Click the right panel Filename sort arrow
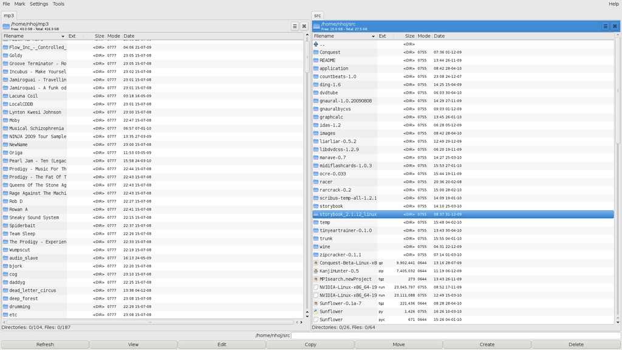 tap(374, 36)
